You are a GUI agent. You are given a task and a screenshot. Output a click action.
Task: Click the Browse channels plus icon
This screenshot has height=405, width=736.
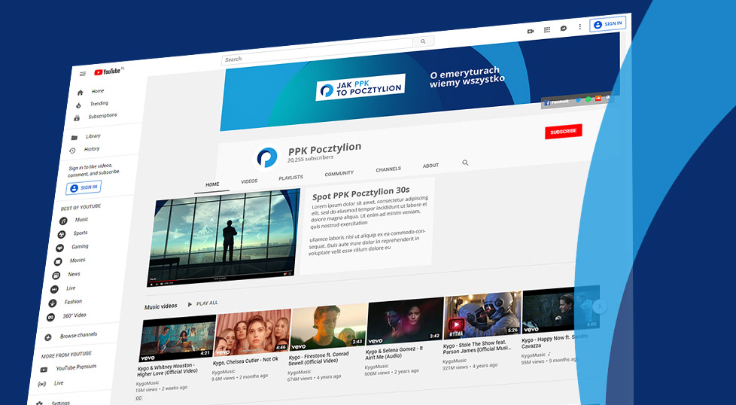tap(48, 337)
